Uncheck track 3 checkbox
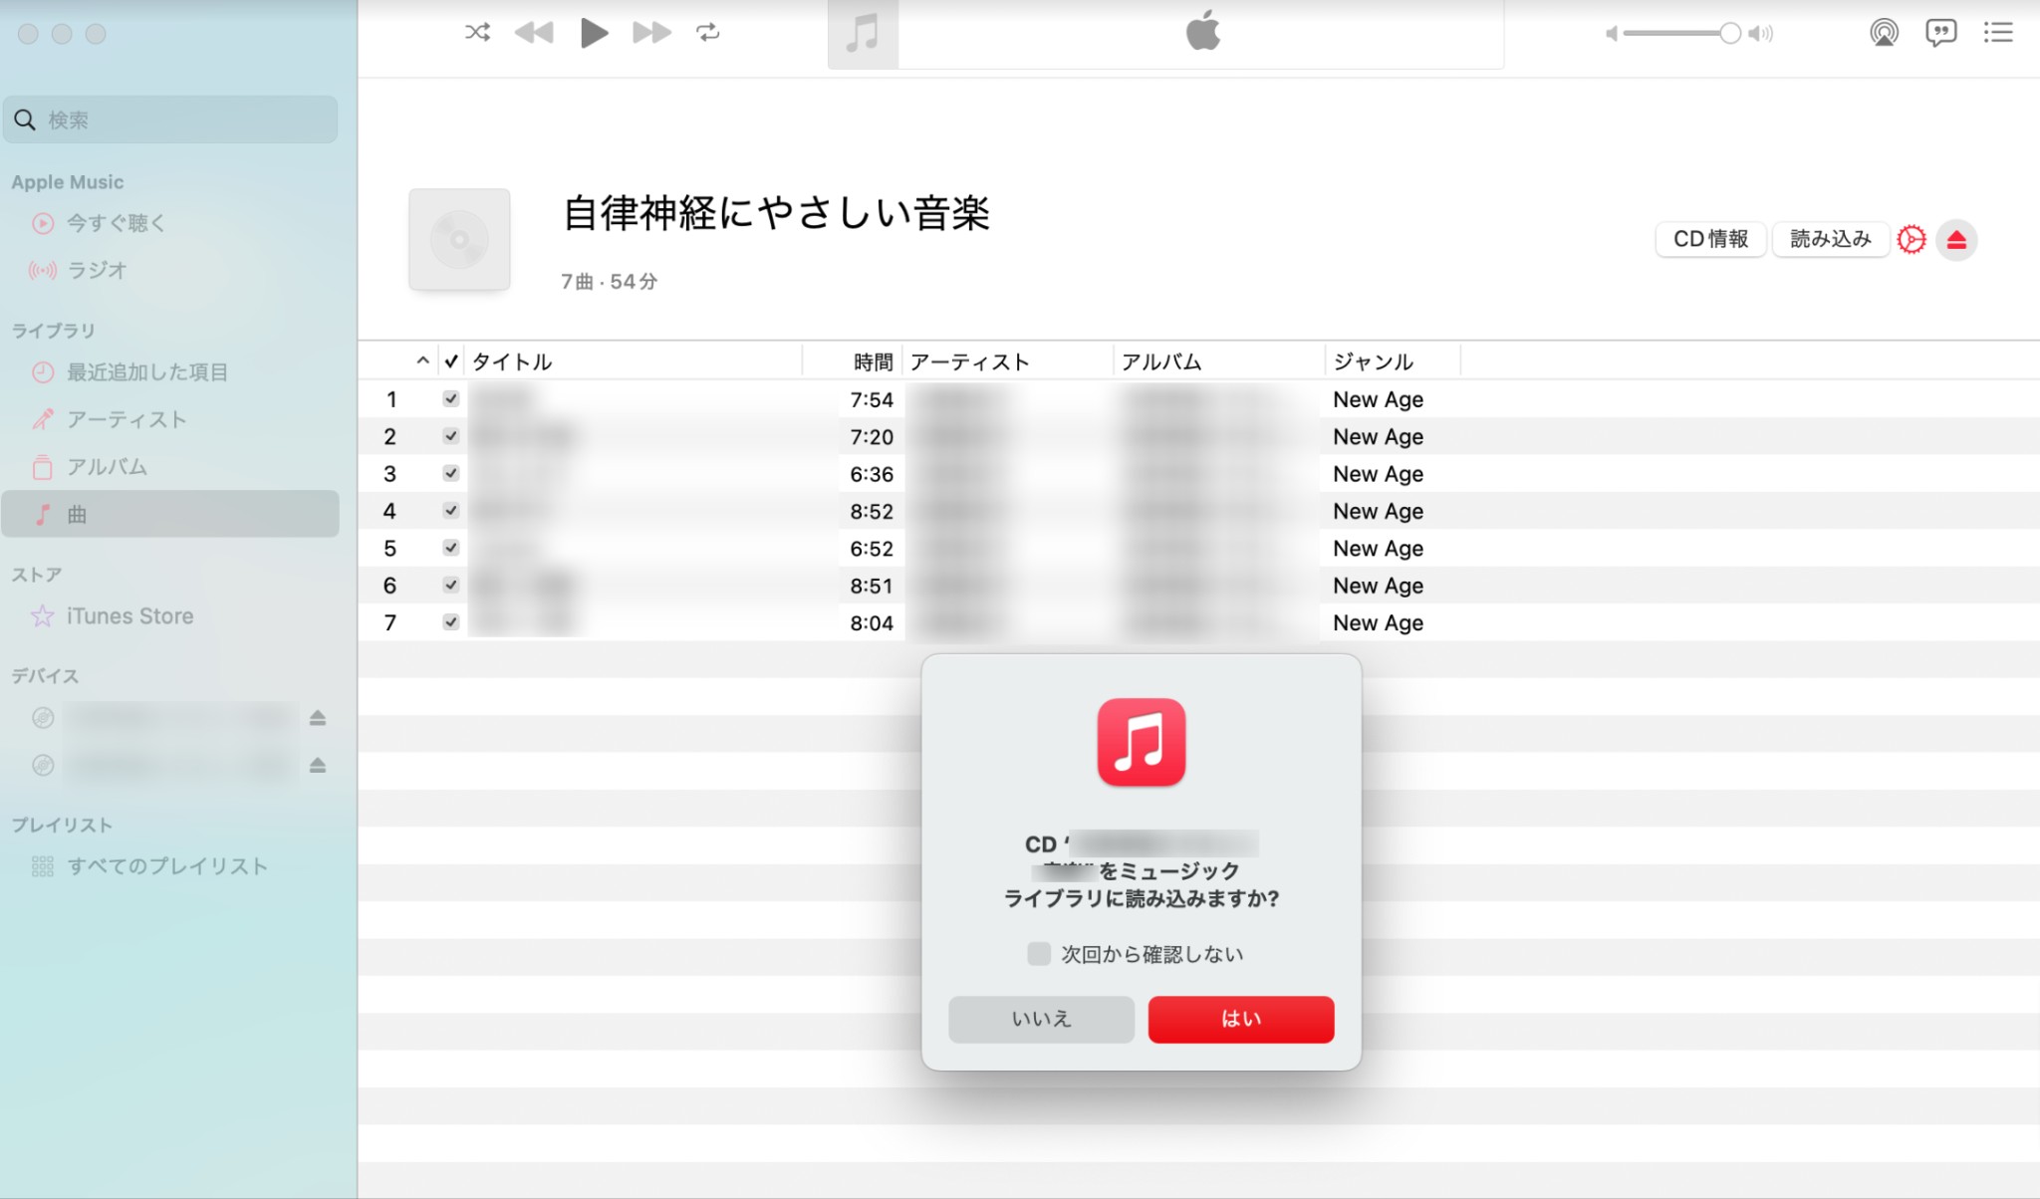 pos(451,473)
